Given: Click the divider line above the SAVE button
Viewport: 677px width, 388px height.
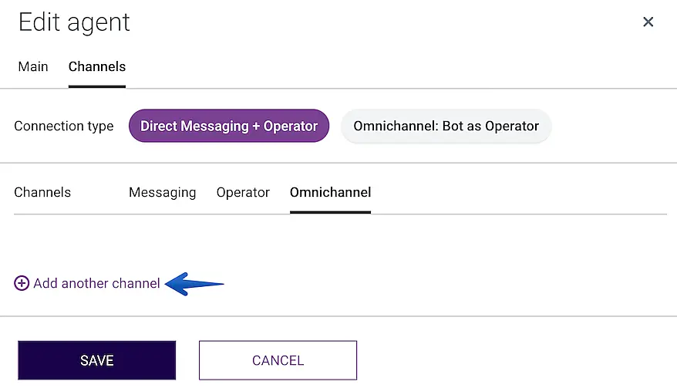Looking at the screenshot, I should tap(338, 316).
